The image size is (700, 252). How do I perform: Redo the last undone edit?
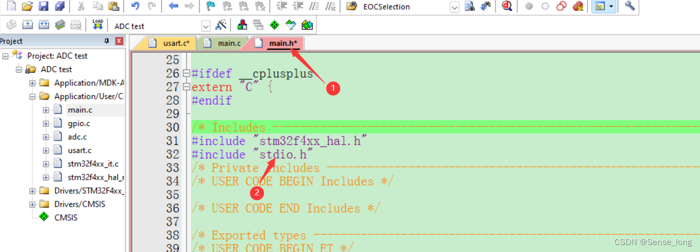click(152, 6)
